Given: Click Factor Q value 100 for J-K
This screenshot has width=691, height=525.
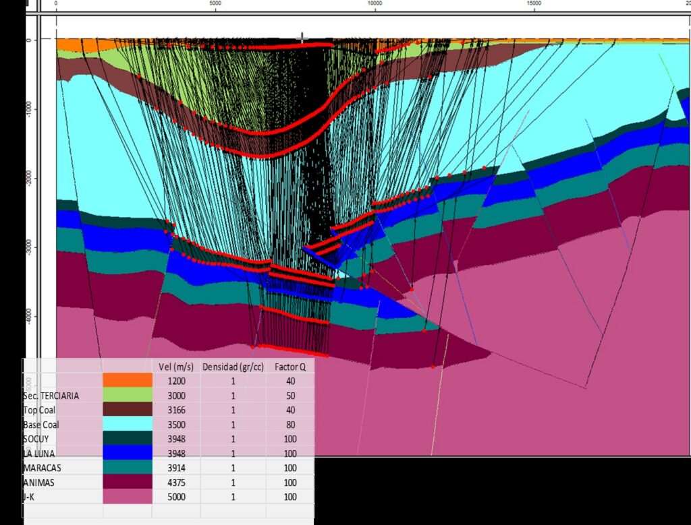Looking at the screenshot, I should (x=290, y=497).
